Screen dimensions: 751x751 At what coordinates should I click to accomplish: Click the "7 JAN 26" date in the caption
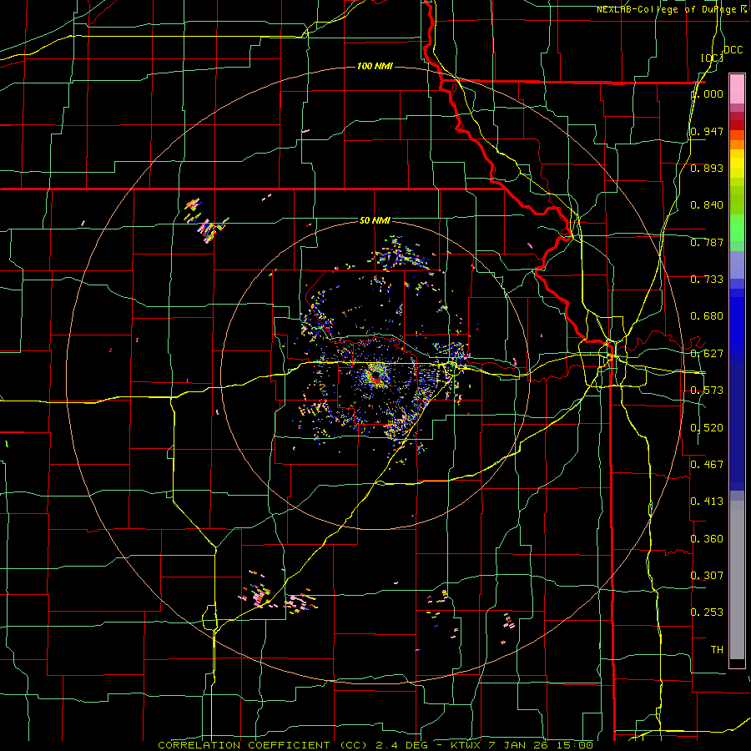point(517,745)
